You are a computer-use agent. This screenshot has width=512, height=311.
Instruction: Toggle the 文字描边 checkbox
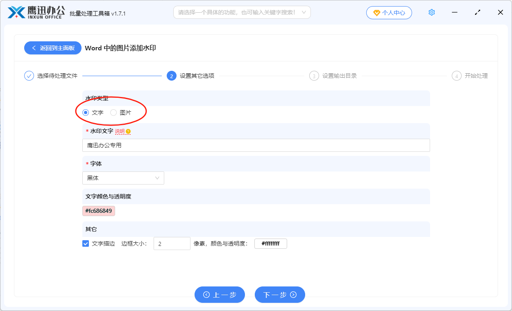(x=86, y=243)
